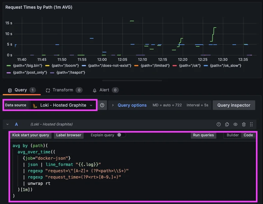The width and height of the screenshot is (263, 204).
Task: Click the Loki data source logo
Action: click(x=35, y=105)
